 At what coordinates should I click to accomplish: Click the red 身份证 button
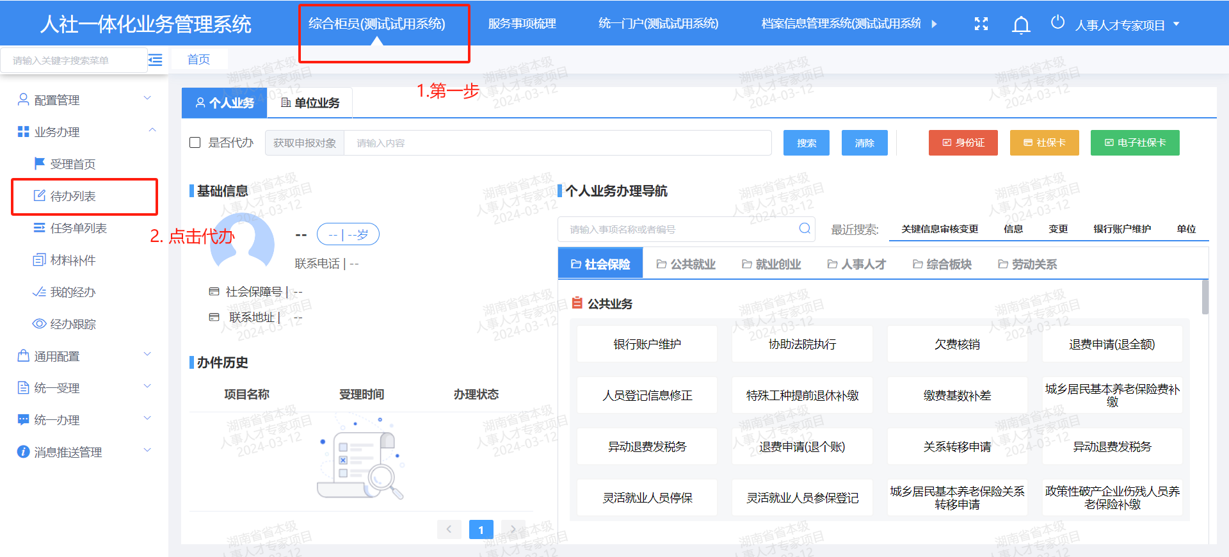pos(963,143)
